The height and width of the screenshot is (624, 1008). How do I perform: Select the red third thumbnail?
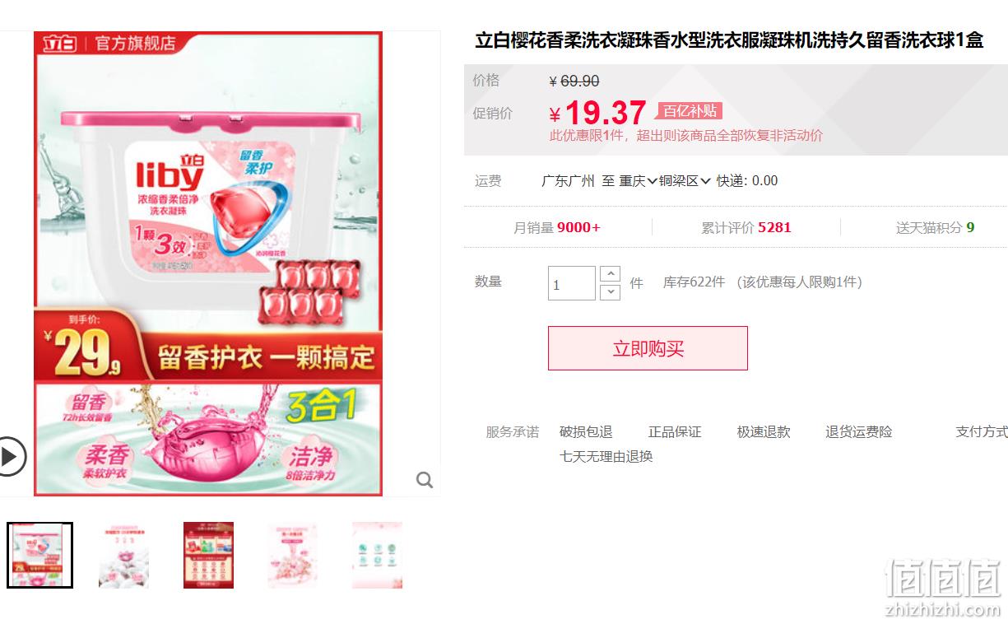click(208, 555)
